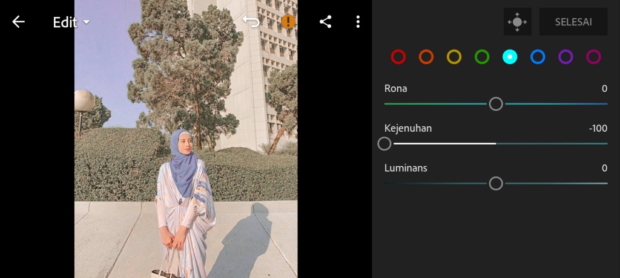Open the Edit mode dropdown
This screenshot has height=278, width=620.
click(x=71, y=22)
